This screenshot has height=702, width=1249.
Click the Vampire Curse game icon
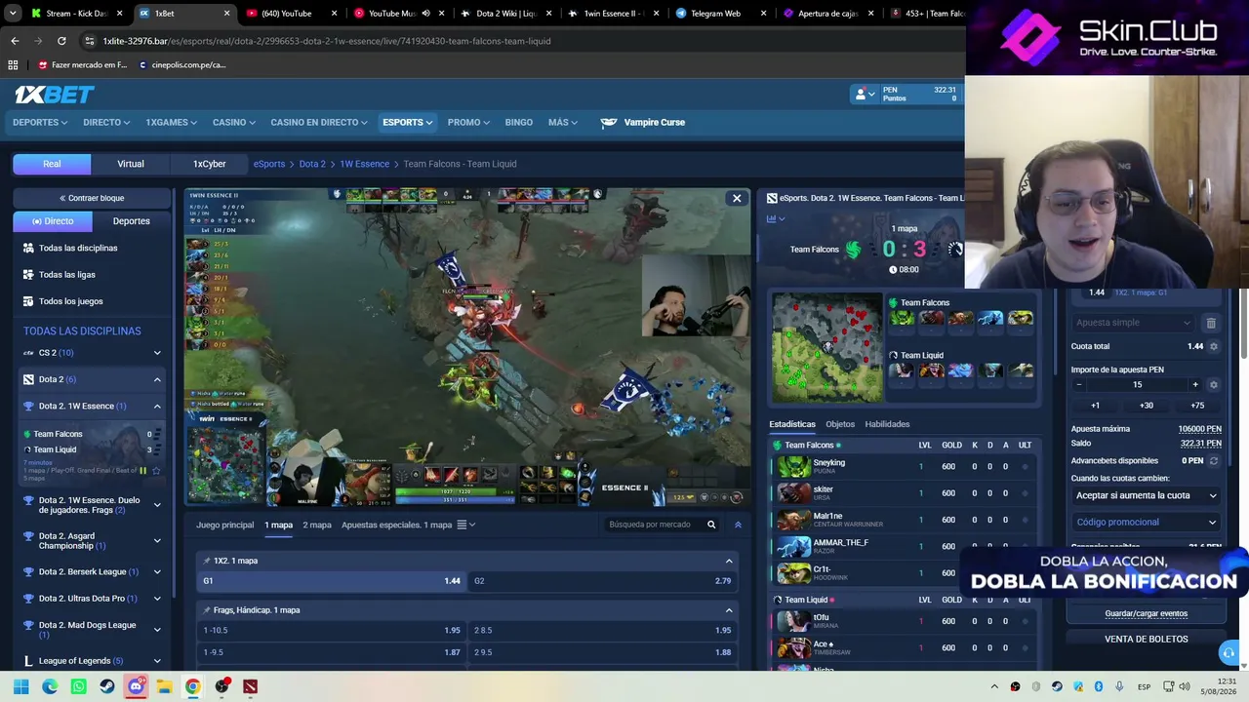point(609,123)
